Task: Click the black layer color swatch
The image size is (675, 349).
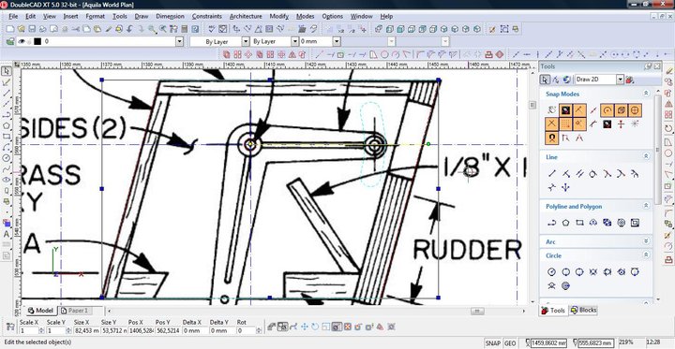Action: [37, 42]
